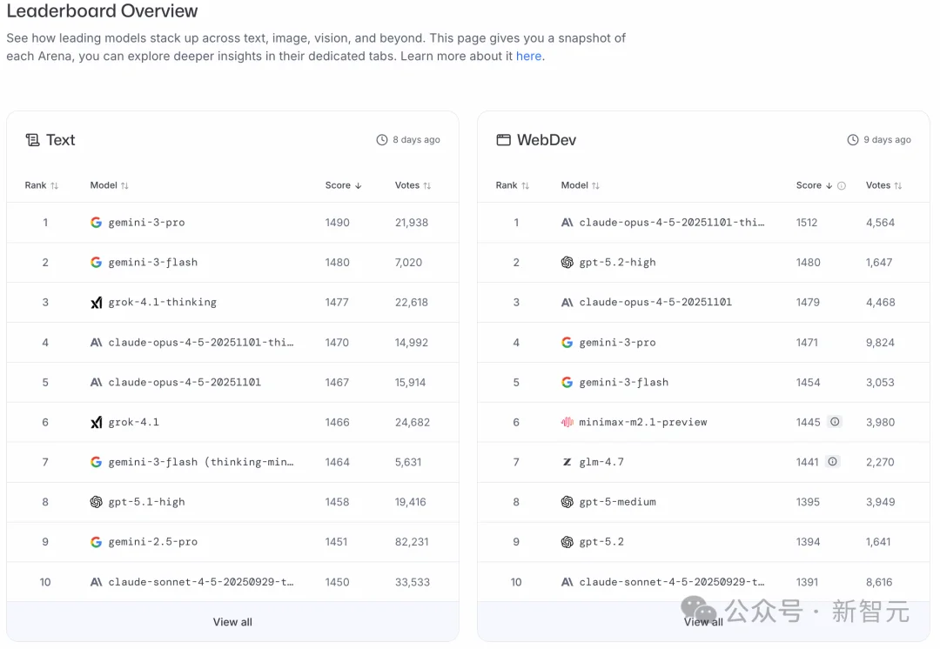Click the Z icon next to glm-4.7
This screenshot has width=940, height=649.
pos(567,462)
